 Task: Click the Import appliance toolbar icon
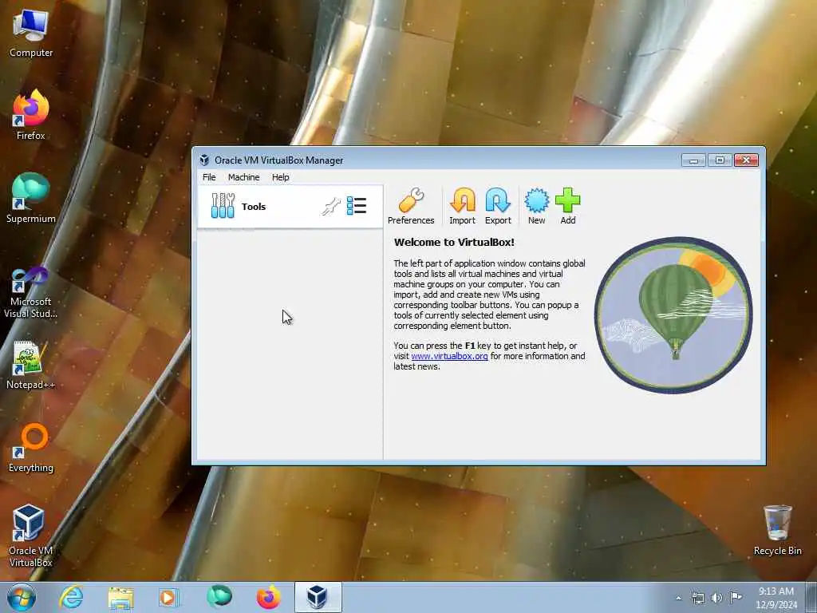point(462,207)
